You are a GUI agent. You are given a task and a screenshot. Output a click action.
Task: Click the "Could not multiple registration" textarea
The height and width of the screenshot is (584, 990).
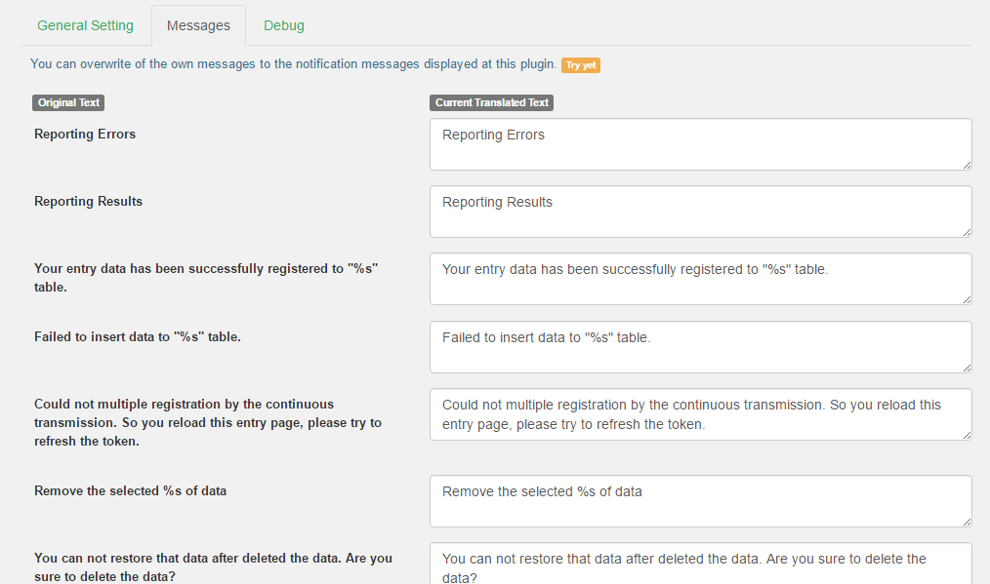[699, 414]
